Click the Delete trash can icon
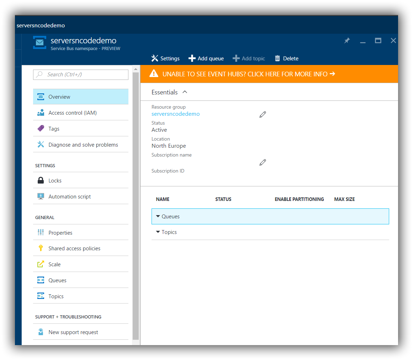 [277, 58]
